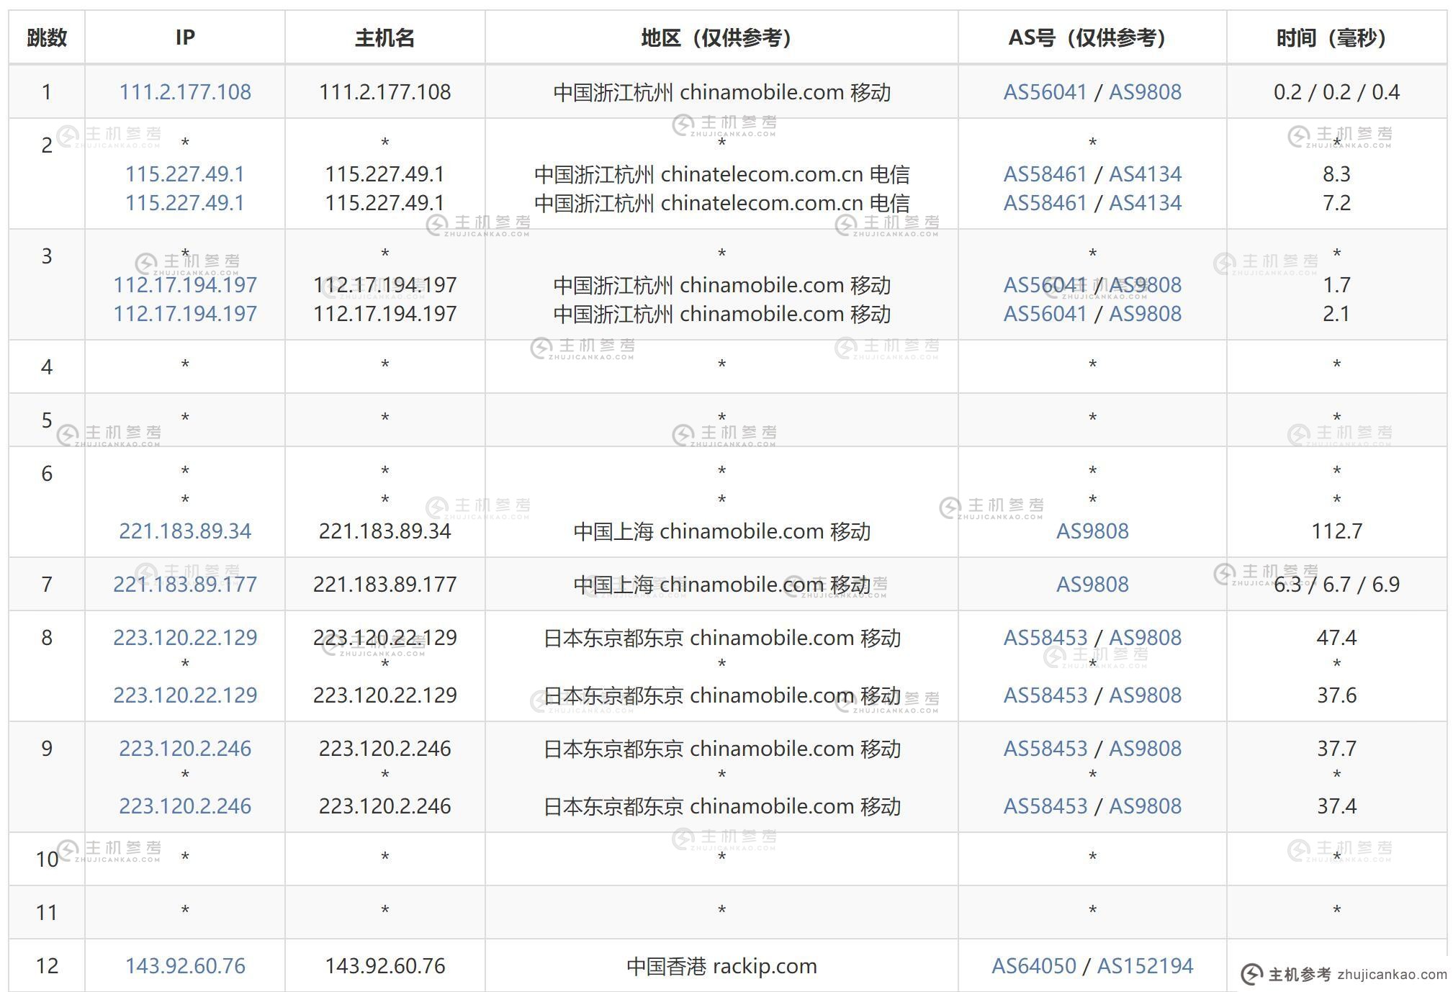Screen dimensions: 1453x992
Task: Click the 地区（仅供参考） column header
Action: coord(721,37)
